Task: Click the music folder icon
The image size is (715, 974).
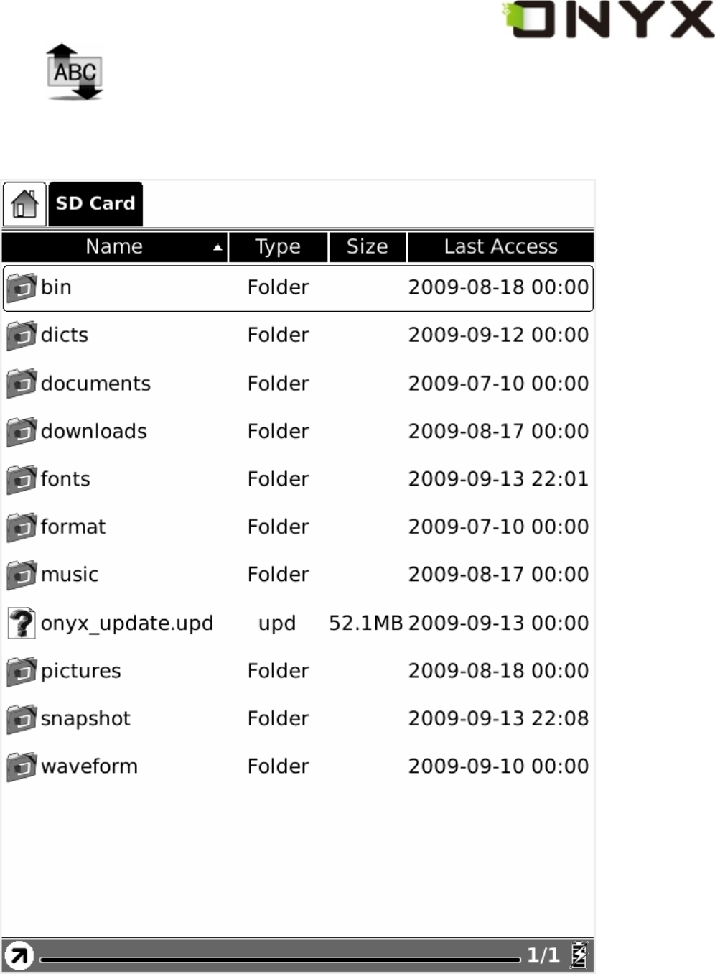Action: pyautogui.click(x=21, y=575)
